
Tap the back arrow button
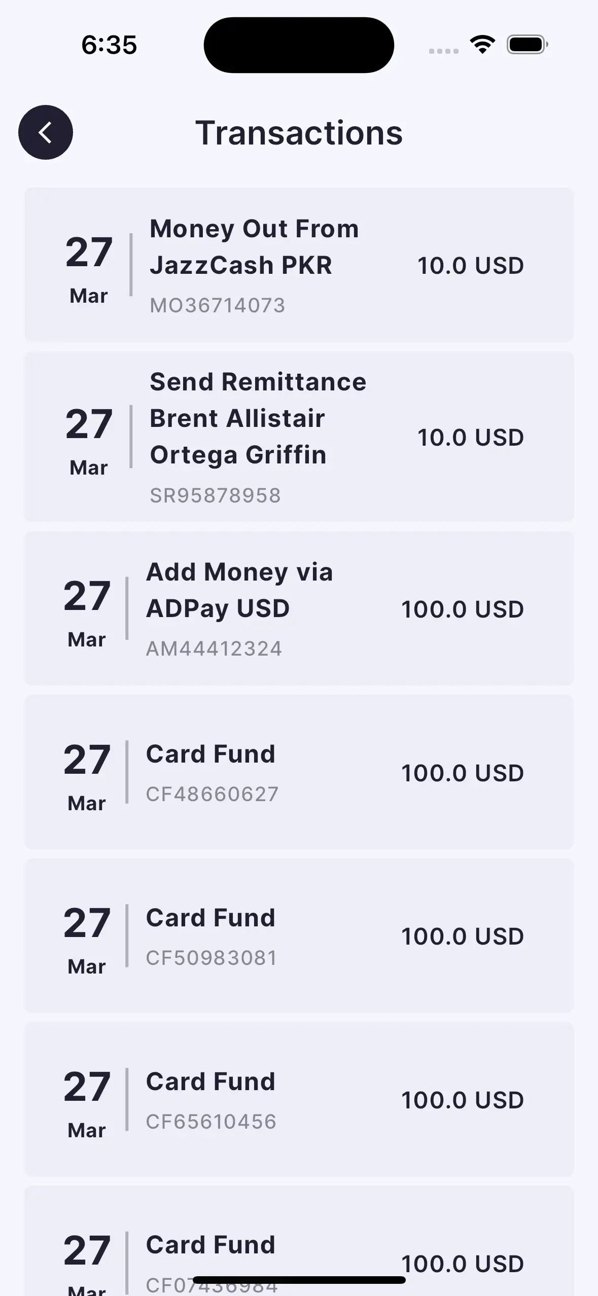pyautogui.click(x=46, y=132)
